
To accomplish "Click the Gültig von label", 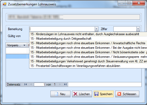I will 14,36.
